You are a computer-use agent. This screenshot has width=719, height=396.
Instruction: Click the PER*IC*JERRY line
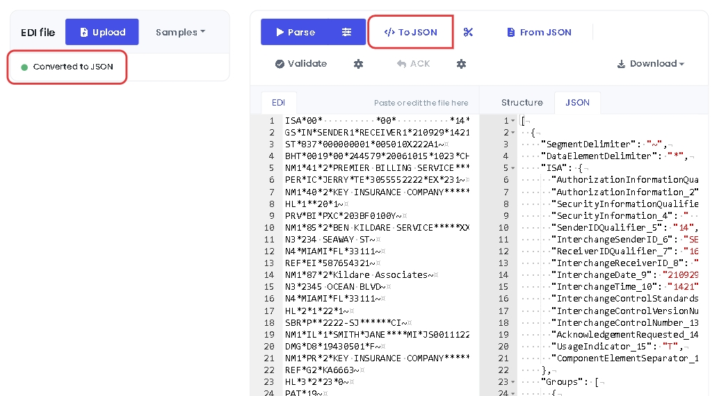tap(377, 180)
